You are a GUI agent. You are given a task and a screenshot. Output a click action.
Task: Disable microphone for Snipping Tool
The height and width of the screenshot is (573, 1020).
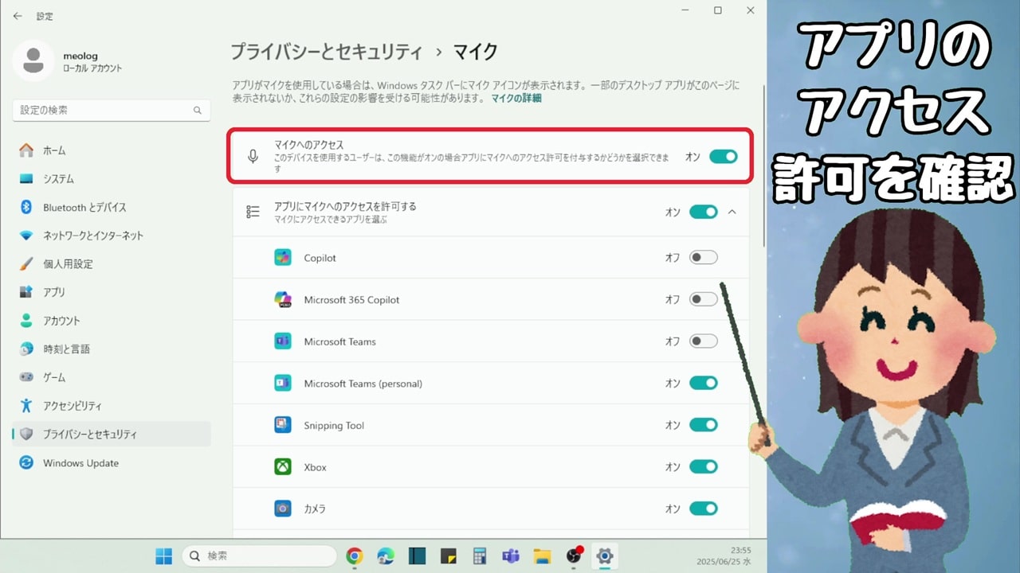pyautogui.click(x=704, y=425)
